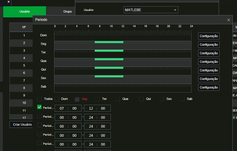Open Configuração for the Sab row
The image size is (237, 151).
pyautogui.click(x=209, y=87)
